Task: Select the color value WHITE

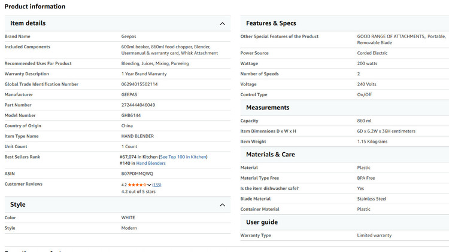Action: (128, 218)
